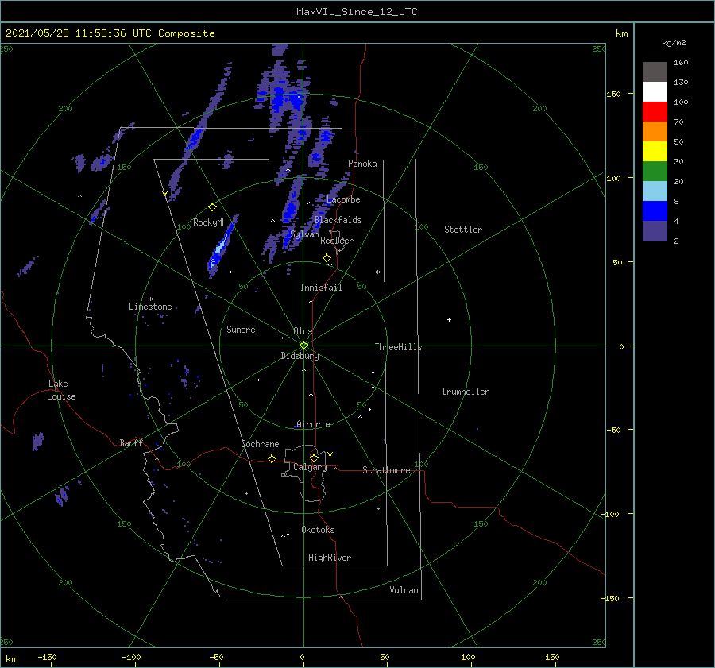Click the Cochrane town label
The width and height of the screenshot is (715, 668).
tap(260, 444)
